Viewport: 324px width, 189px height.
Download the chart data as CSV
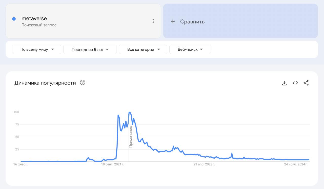(x=284, y=83)
